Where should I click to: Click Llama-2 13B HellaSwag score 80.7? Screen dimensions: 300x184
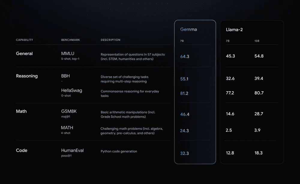tap(259, 93)
